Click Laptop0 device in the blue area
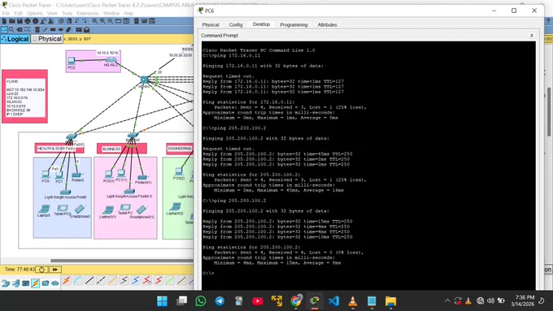The width and height of the screenshot is (553, 311). tap(44, 209)
